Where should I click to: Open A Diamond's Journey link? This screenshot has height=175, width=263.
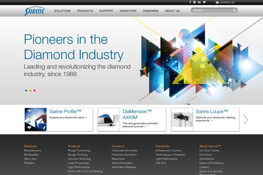tap(168, 150)
